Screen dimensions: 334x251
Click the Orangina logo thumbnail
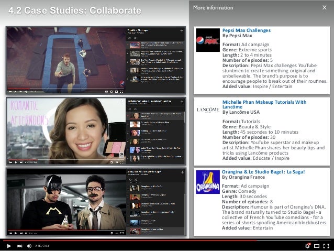click(208, 182)
